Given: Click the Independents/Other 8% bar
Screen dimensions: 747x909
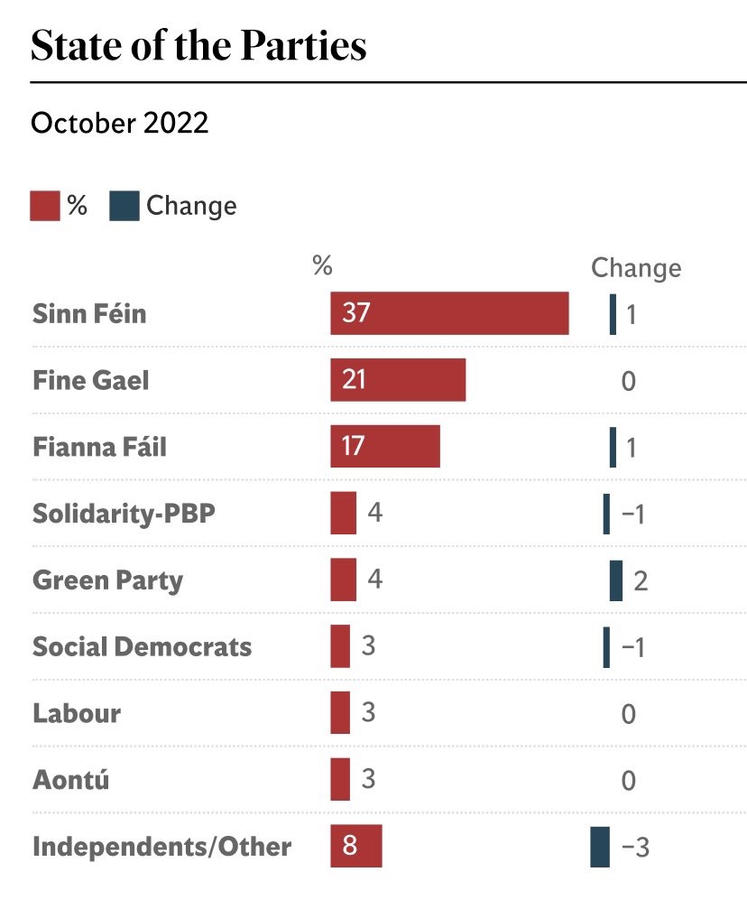Looking at the screenshot, I should pyautogui.click(x=356, y=846).
